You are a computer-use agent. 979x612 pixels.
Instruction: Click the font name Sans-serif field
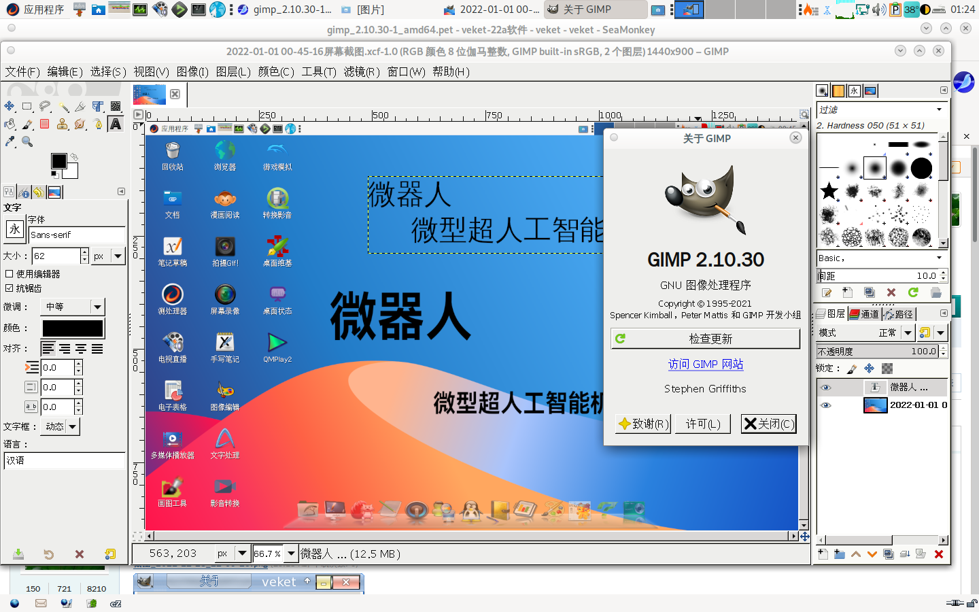coord(78,235)
